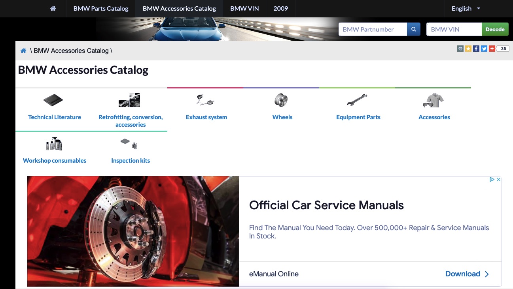Click the Exhaust system pipe icon
Screen dimensions: 513x289
pyautogui.click(x=205, y=100)
